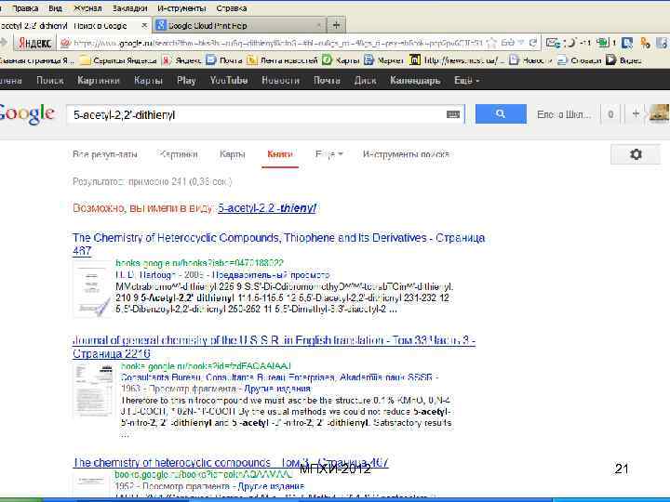Expand the Ещё search filter dropdown
Viewport: 670px width, 502px height.
click(329, 154)
